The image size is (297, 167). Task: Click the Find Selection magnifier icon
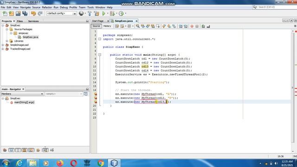(x=138, y=26)
